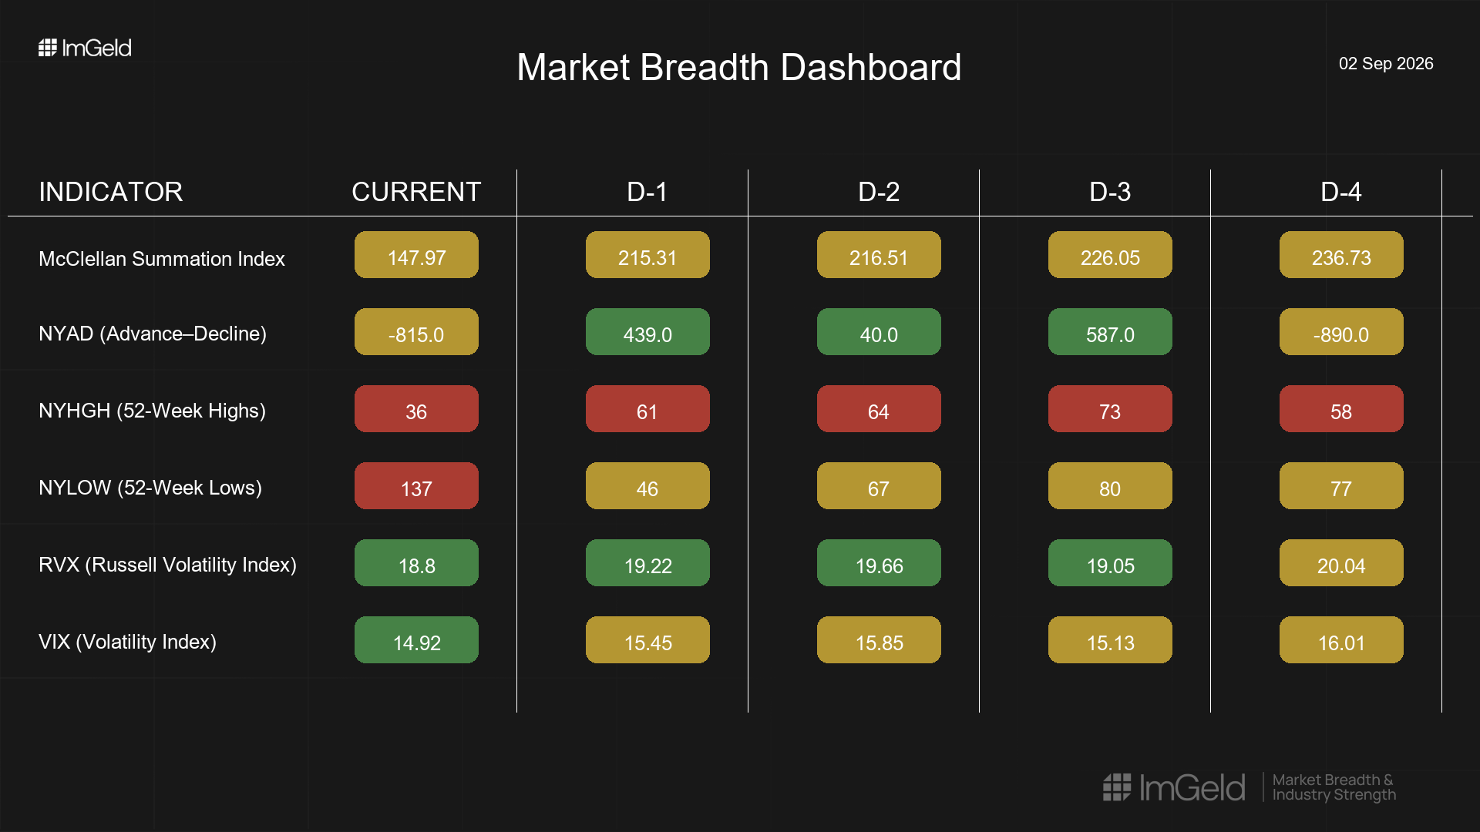Click the ImGeld footer logo grid icon

click(x=1117, y=787)
